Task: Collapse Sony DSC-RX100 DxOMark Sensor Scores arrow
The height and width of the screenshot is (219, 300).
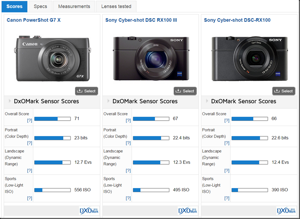Action: tap(207, 101)
